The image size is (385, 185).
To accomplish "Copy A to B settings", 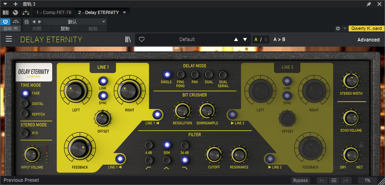I will click(x=279, y=39).
